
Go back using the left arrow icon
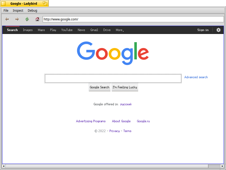pyautogui.click(x=7, y=19)
